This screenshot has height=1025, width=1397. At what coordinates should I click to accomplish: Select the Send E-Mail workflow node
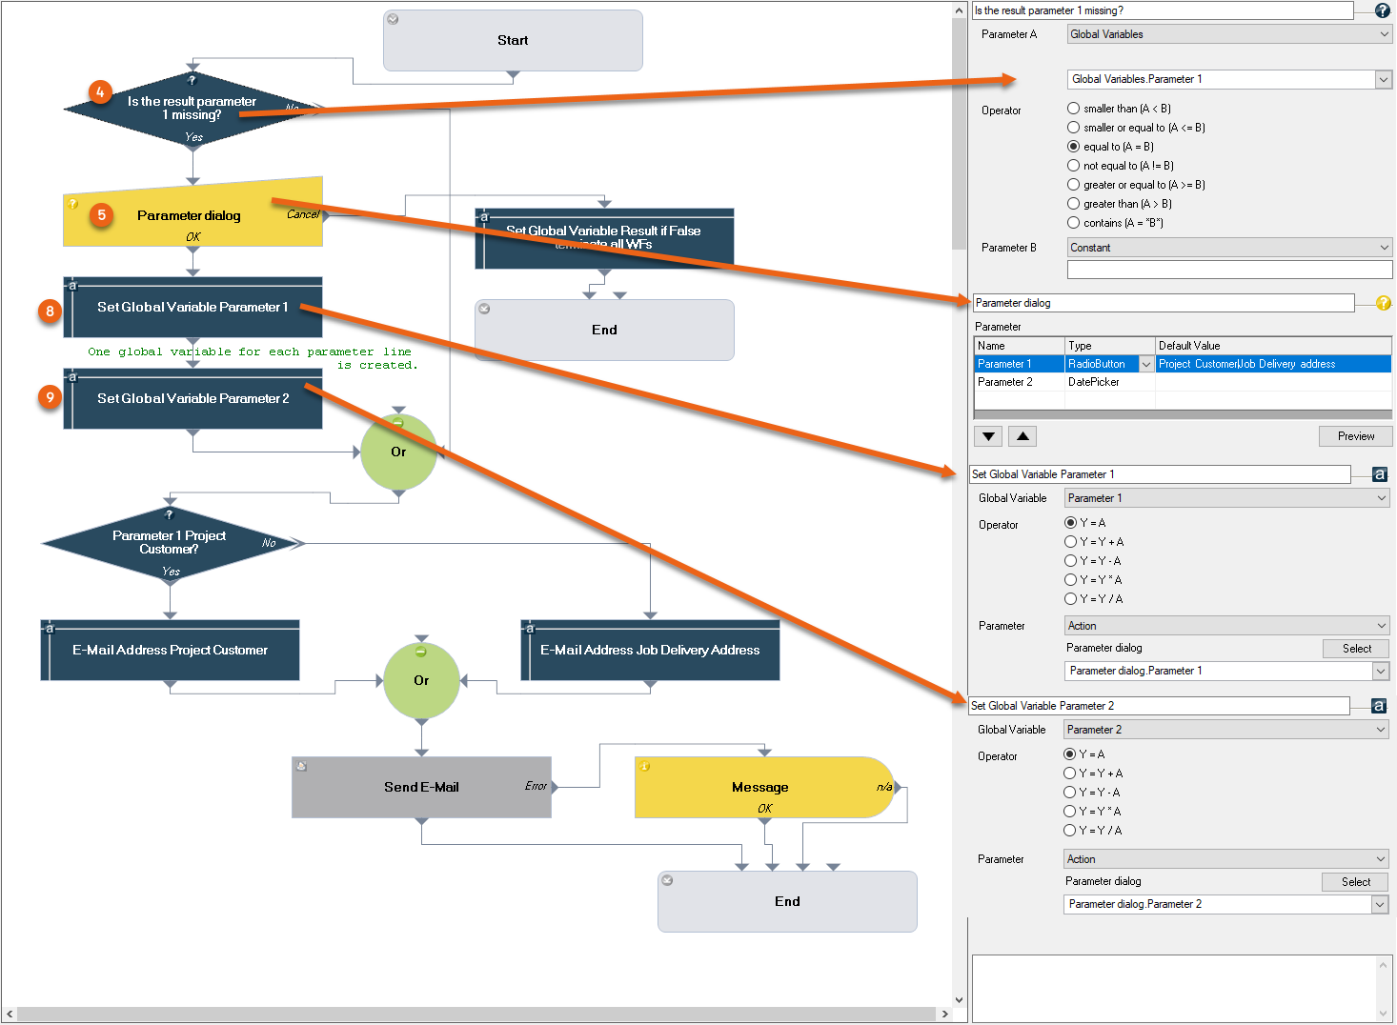(421, 787)
